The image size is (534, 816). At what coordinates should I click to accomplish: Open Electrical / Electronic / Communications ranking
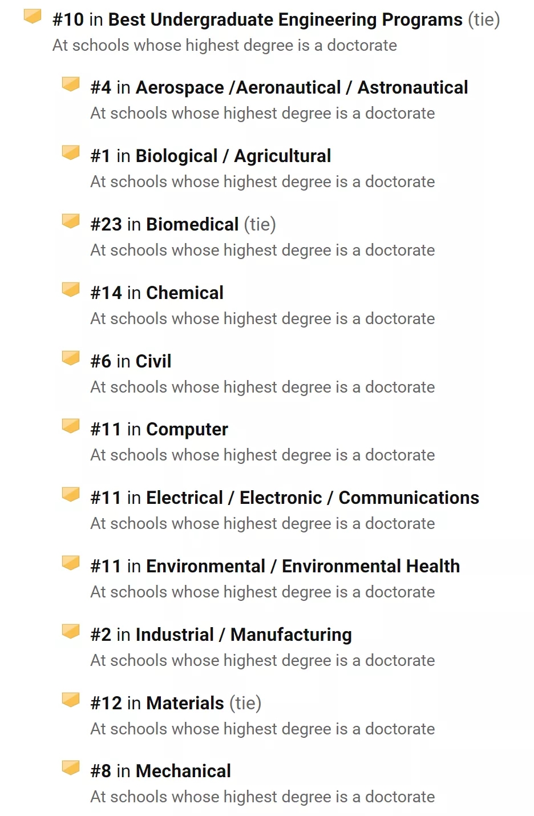click(x=313, y=498)
